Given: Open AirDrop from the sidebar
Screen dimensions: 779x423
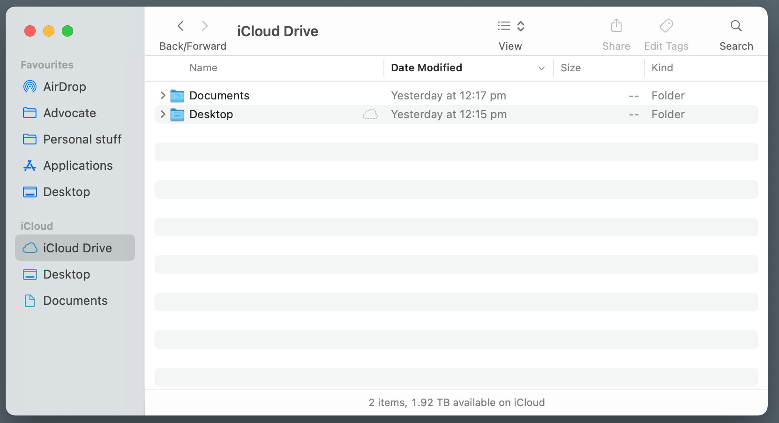Looking at the screenshot, I should tap(64, 86).
